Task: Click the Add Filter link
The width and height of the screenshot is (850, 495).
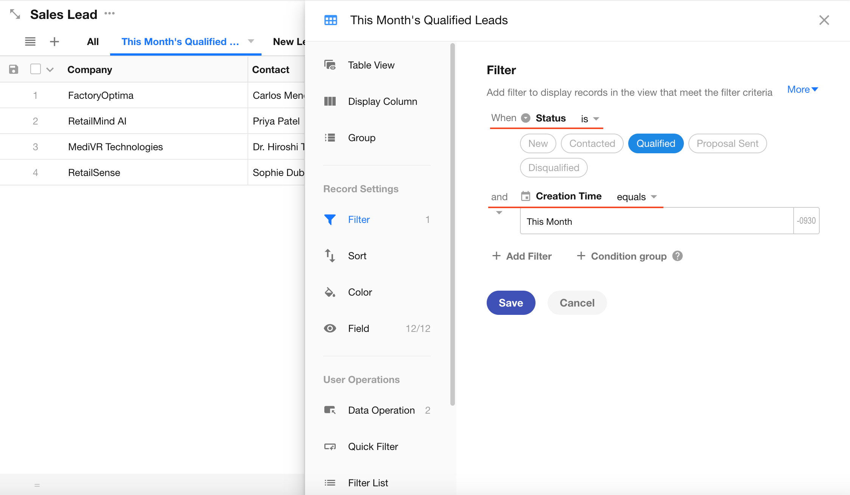Action: click(x=522, y=256)
